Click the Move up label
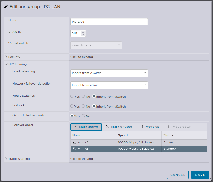Image resolution: width=213 pixels, height=182 pixels. tap(153, 127)
